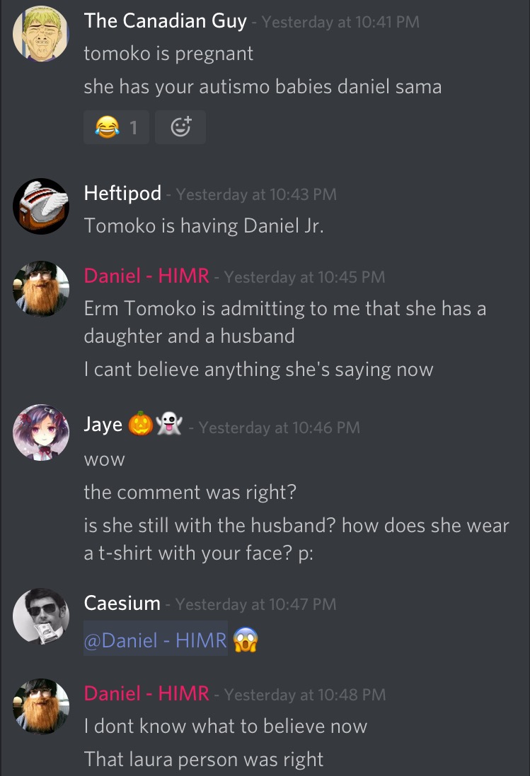Click Daniel - HIMR's avatar at 10:48

click(x=40, y=707)
